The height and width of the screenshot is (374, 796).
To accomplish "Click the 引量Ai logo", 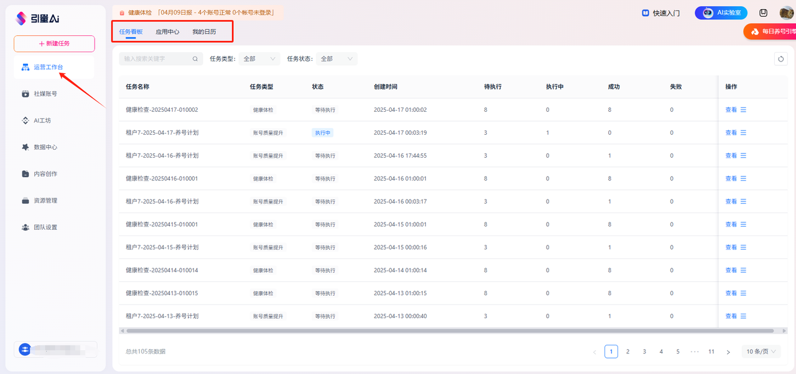I will 37,18.
